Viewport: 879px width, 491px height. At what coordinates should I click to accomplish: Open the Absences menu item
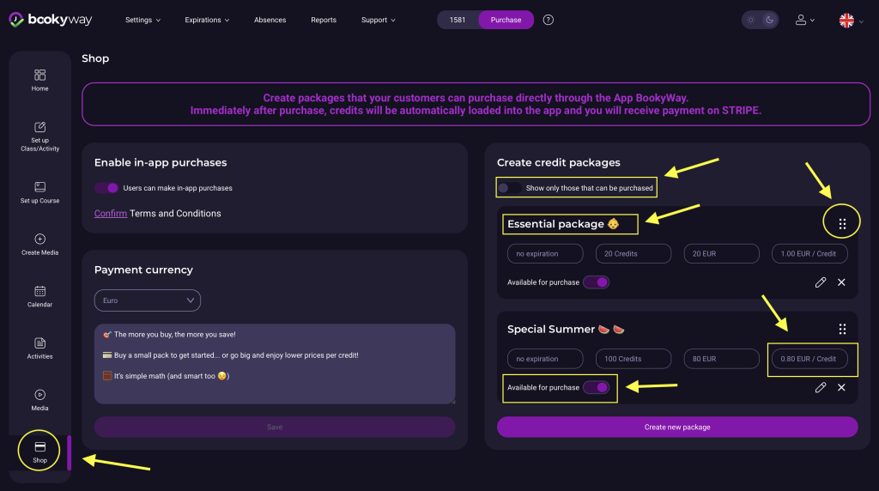(270, 20)
